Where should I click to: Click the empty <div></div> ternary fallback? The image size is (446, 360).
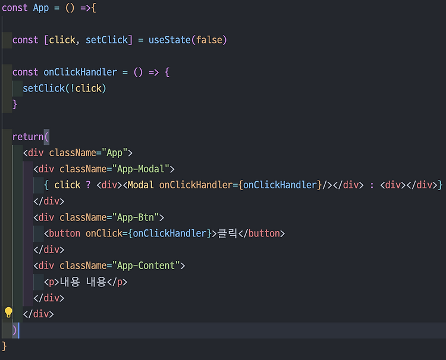(x=409, y=185)
